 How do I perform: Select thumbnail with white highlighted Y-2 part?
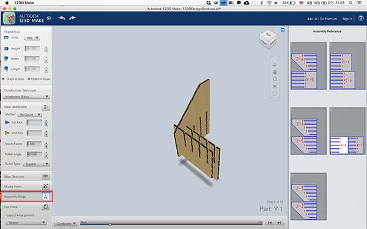[347, 131]
